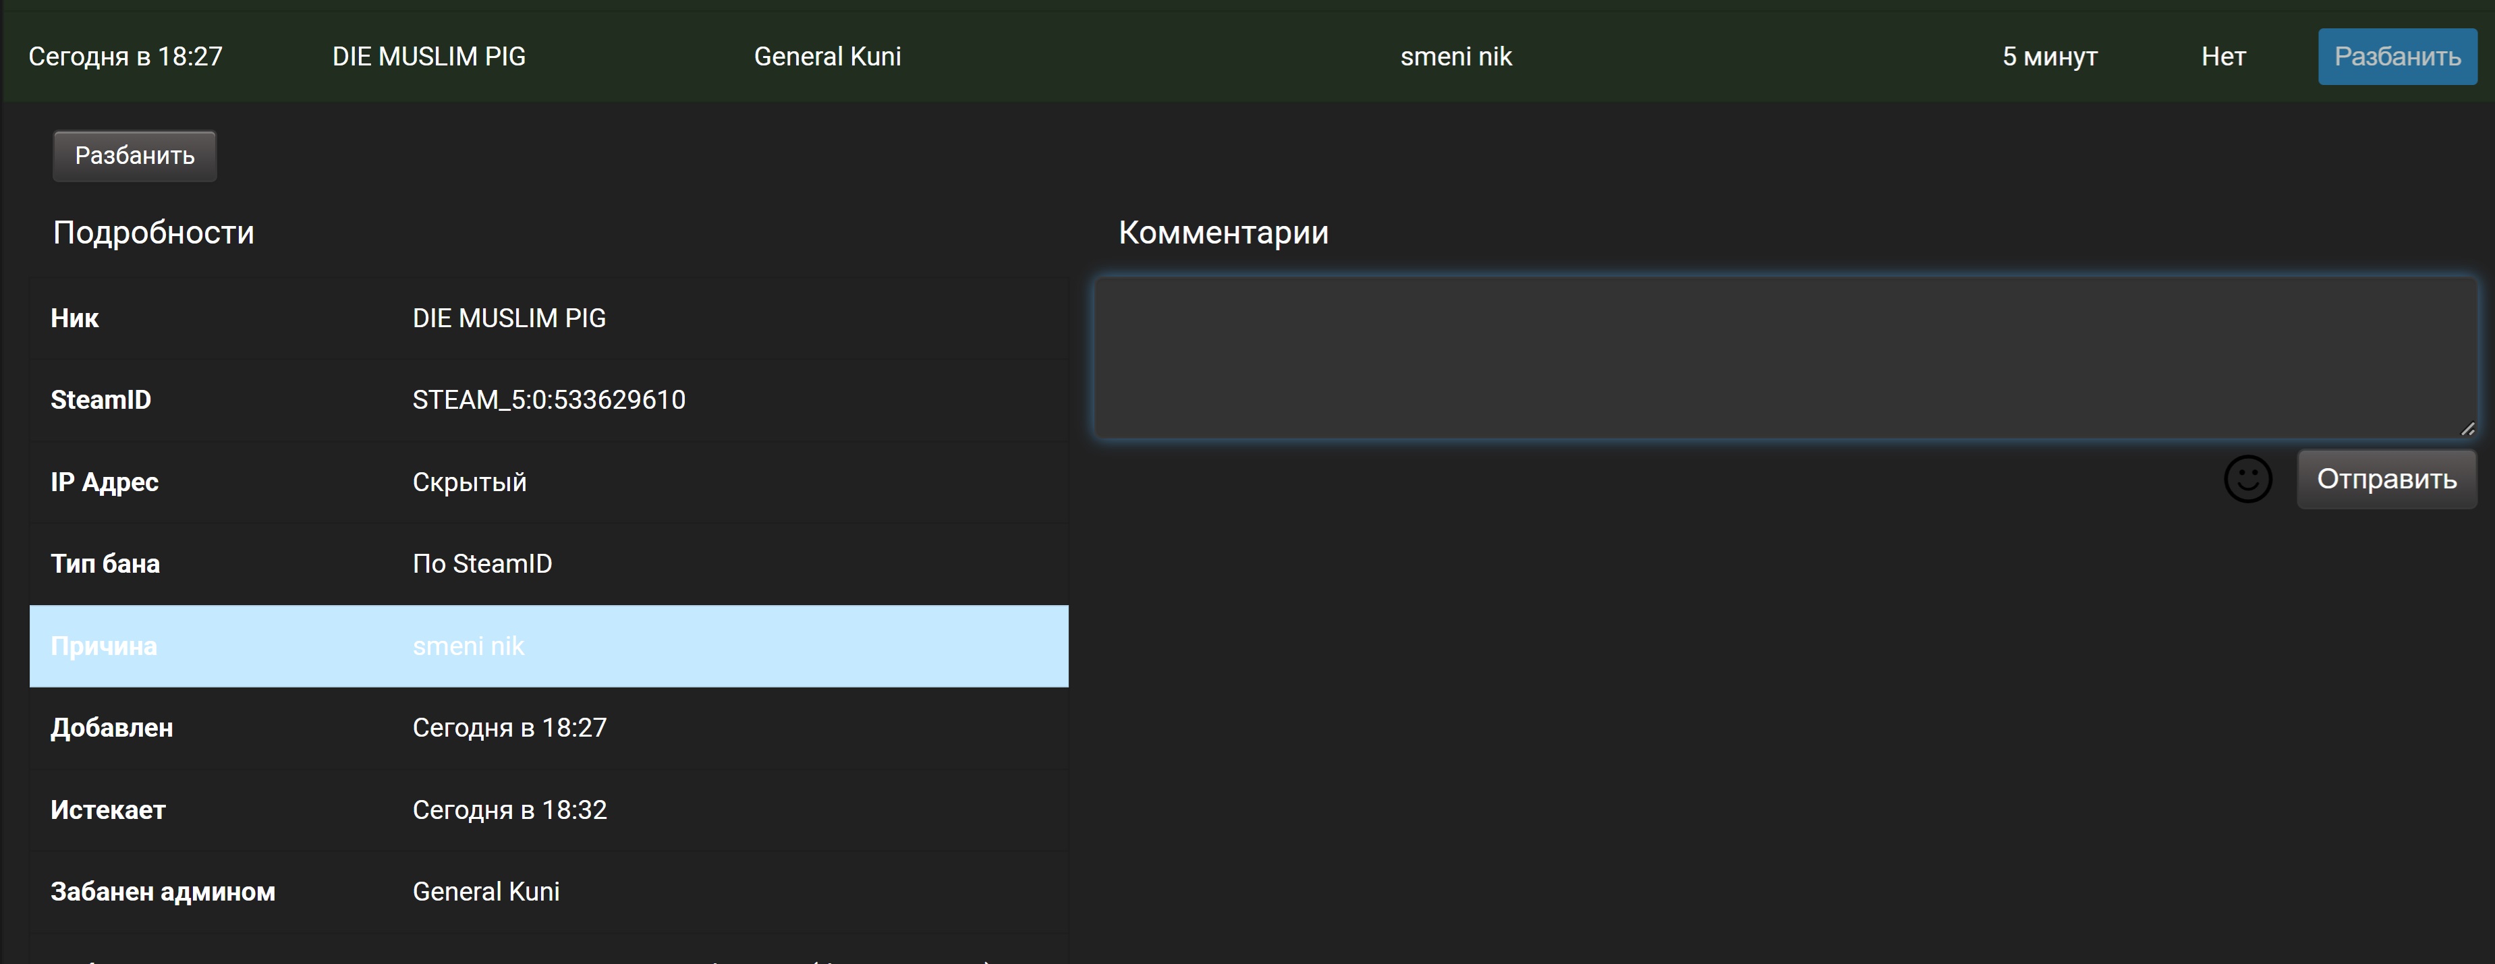Screen dimensions: 2495x964
Task: Click the SteamID value STEAM_5:0:533629610
Action: (x=549, y=399)
